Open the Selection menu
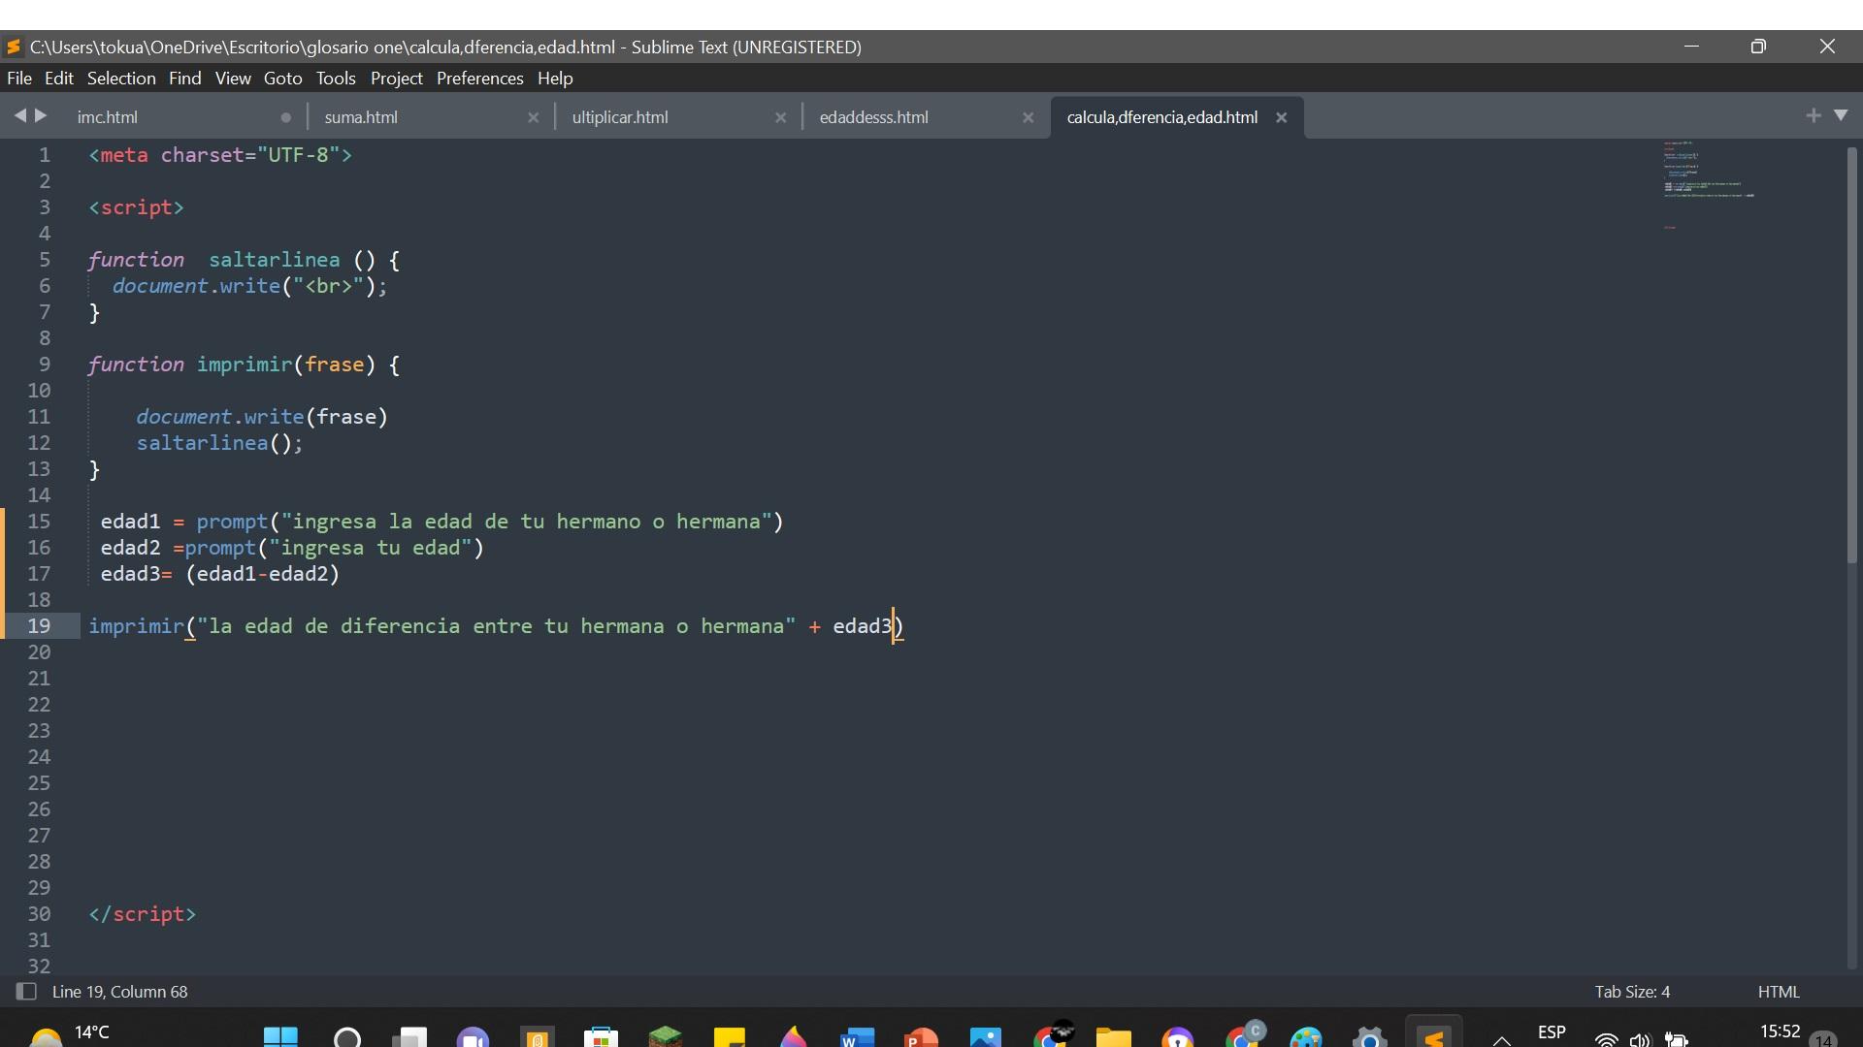1863x1047 pixels. pyautogui.click(x=121, y=79)
